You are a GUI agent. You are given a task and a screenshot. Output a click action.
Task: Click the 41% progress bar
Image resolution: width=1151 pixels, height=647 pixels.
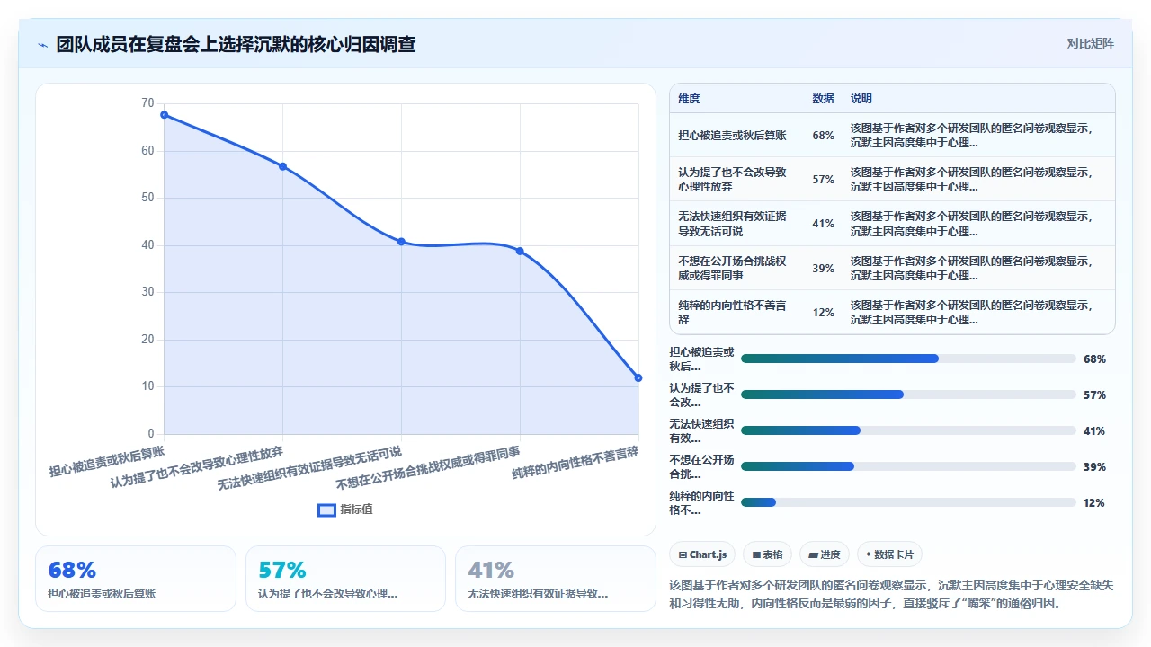click(x=908, y=430)
